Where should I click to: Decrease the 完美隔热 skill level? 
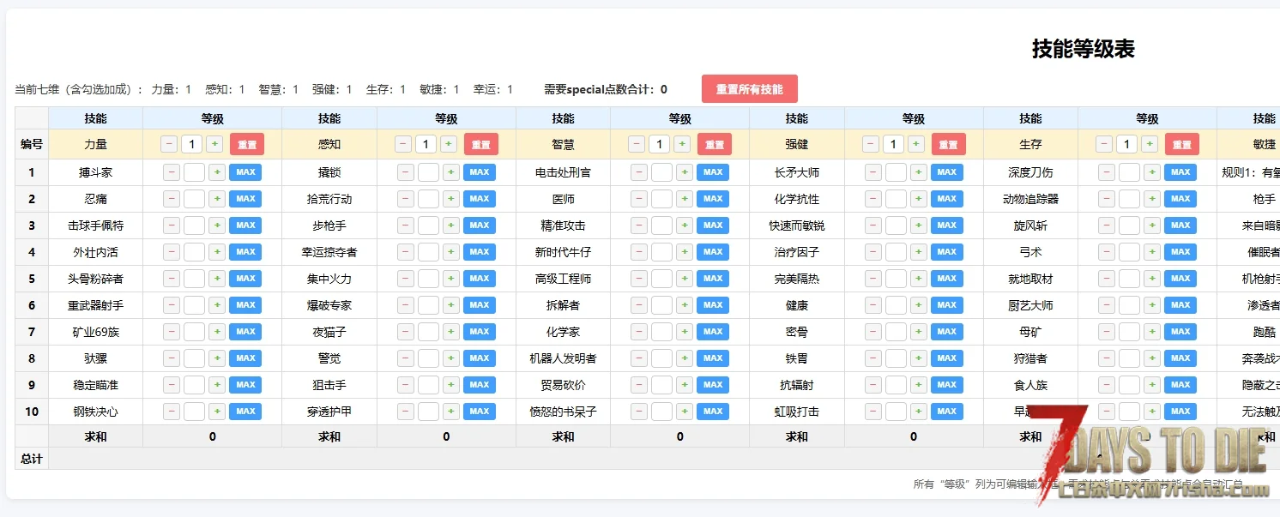point(872,279)
